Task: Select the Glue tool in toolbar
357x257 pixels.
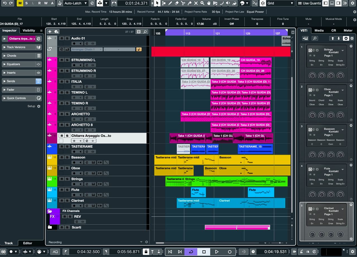Action: point(189,3)
